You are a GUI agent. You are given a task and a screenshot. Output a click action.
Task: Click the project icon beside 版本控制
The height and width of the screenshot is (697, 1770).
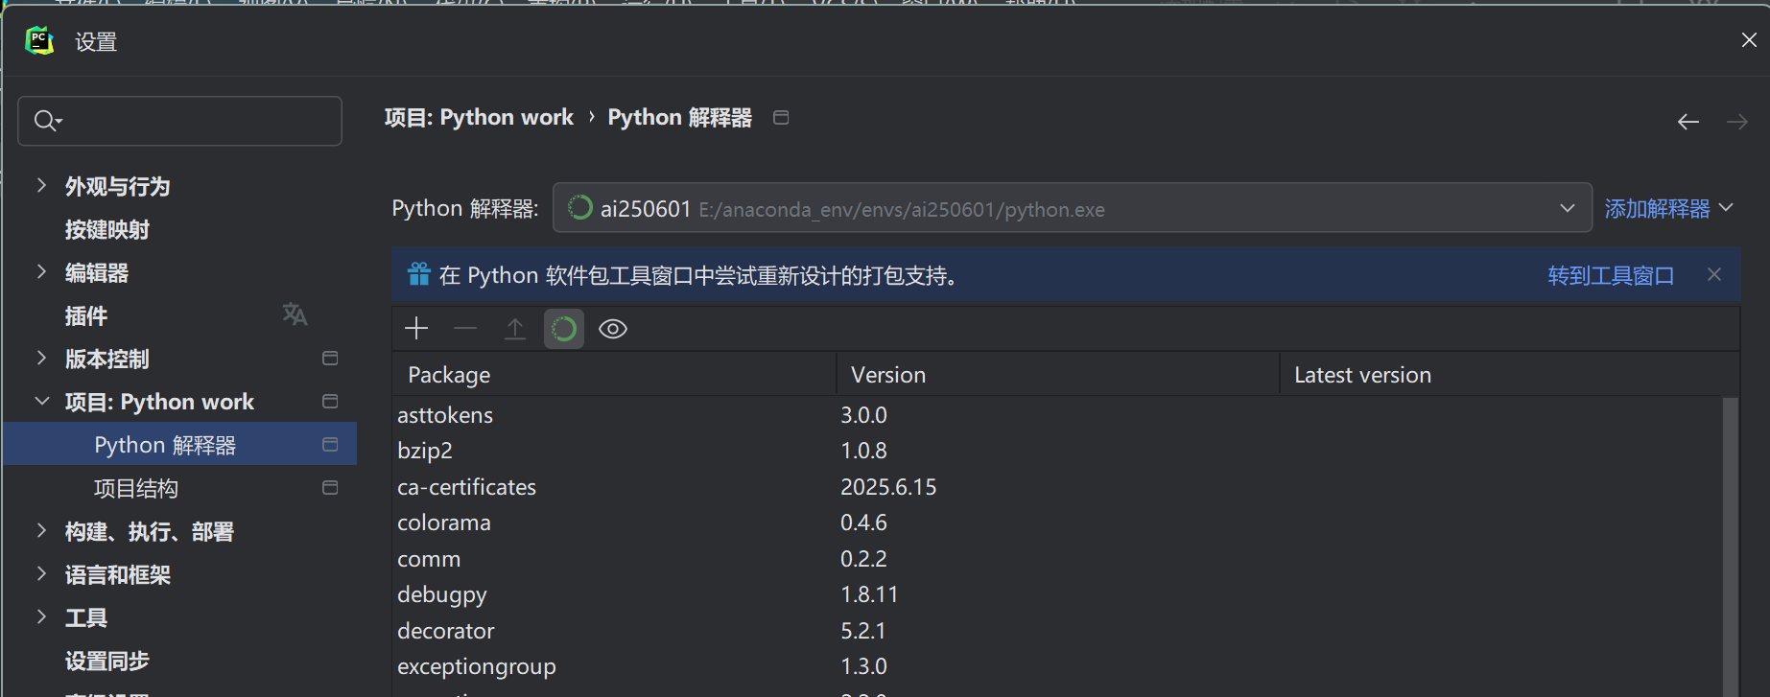coord(330,358)
